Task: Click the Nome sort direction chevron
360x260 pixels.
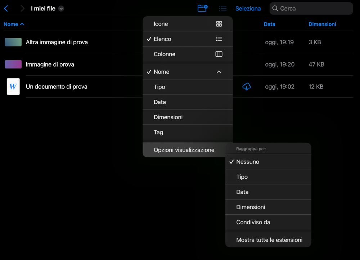Action: [x=219, y=72]
